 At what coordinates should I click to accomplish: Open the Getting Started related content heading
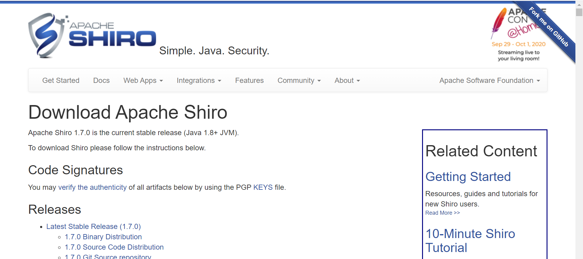pyautogui.click(x=468, y=177)
